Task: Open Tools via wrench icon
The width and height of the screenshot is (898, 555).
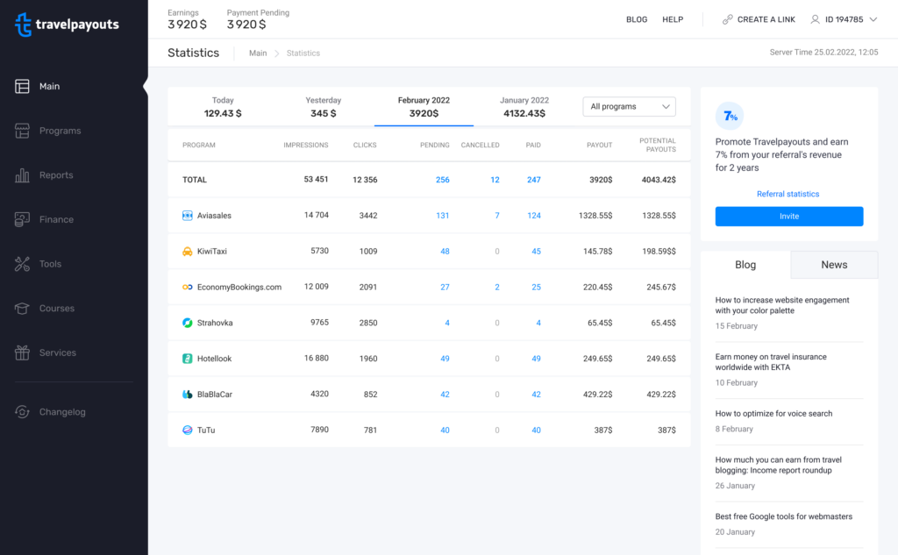Action: 23,264
